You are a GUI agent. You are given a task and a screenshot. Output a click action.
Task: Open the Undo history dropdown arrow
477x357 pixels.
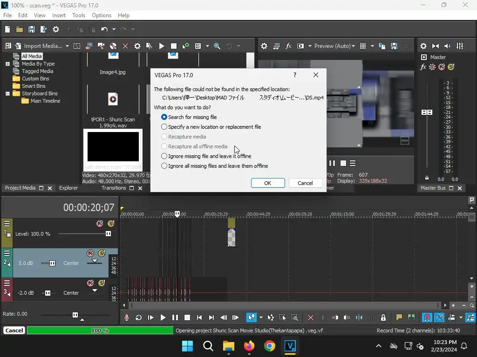[x=114, y=29]
